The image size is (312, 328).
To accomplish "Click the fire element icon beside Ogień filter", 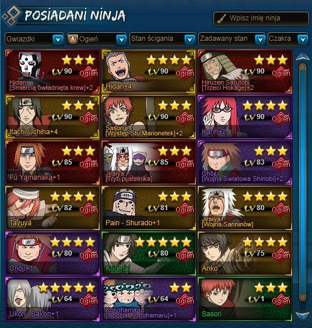I will click(x=73, y=39).
